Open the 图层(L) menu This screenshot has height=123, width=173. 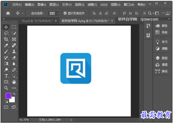pos(54,5)
